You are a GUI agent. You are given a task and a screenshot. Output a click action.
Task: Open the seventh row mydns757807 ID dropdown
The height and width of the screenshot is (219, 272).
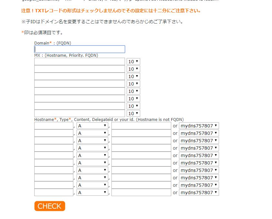[x=199, y=170]
